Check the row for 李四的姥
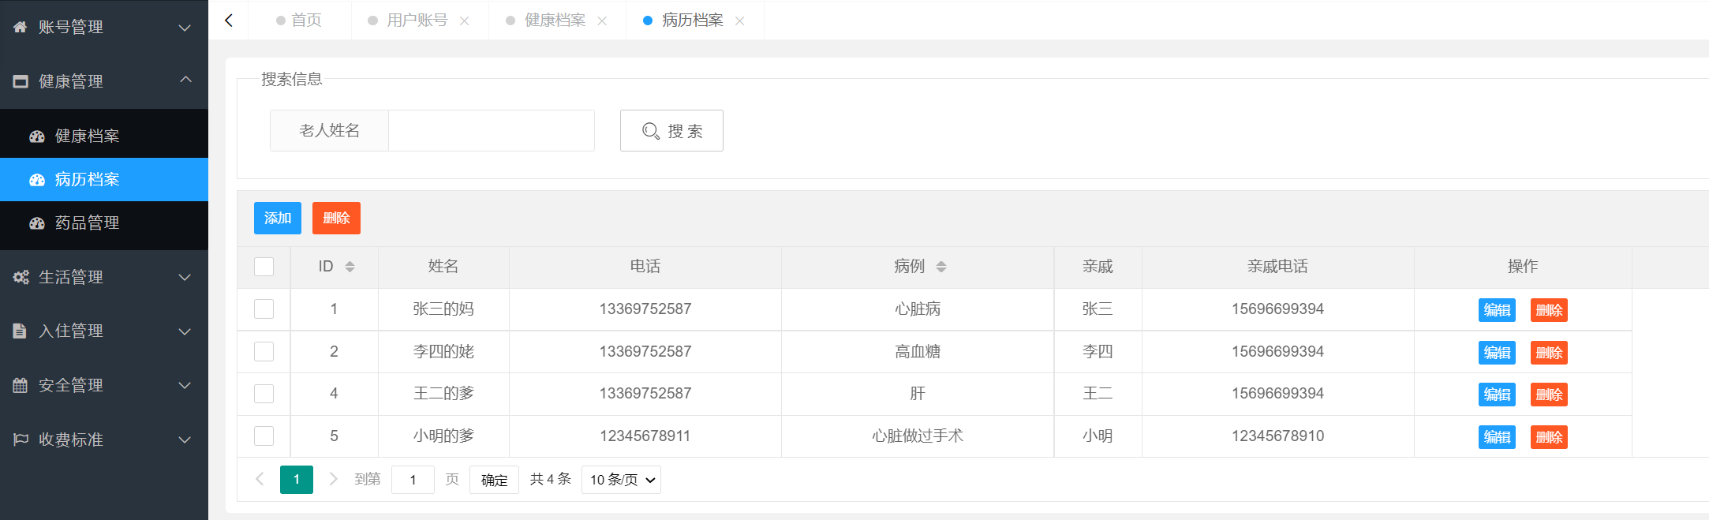 point(264,352)
